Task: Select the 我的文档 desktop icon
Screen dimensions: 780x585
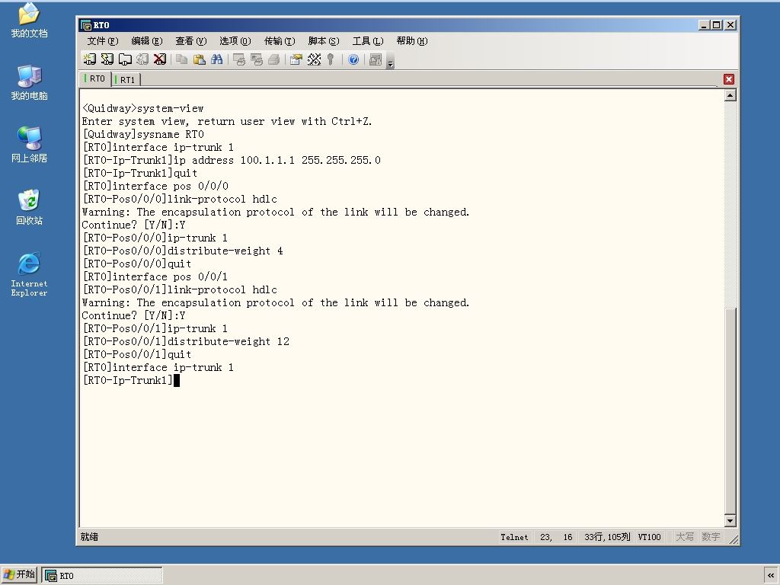Action: coord(30,21)
